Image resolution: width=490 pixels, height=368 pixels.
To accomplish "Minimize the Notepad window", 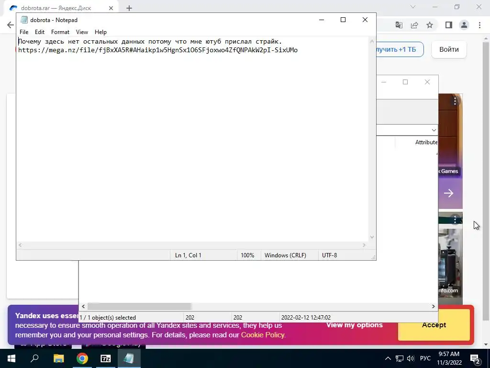I will point(321,20).
